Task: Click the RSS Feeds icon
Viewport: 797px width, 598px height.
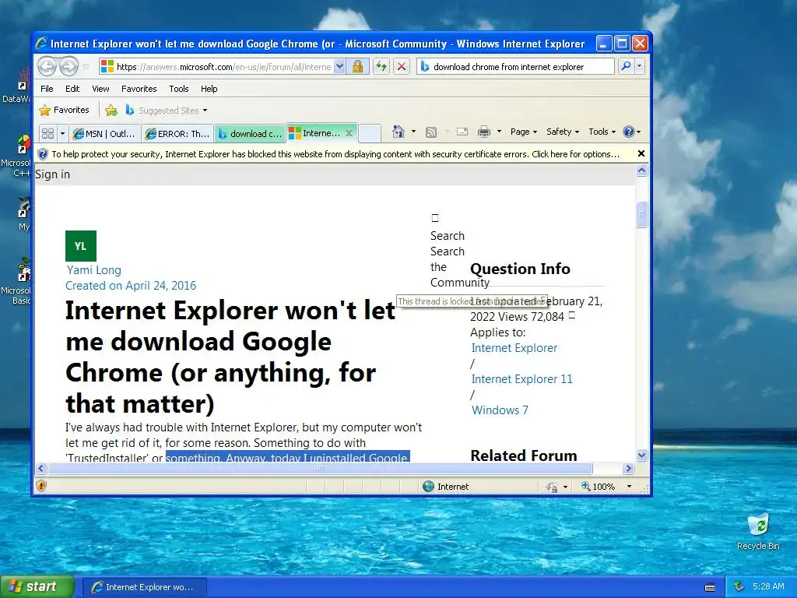Action: [431, 132]
